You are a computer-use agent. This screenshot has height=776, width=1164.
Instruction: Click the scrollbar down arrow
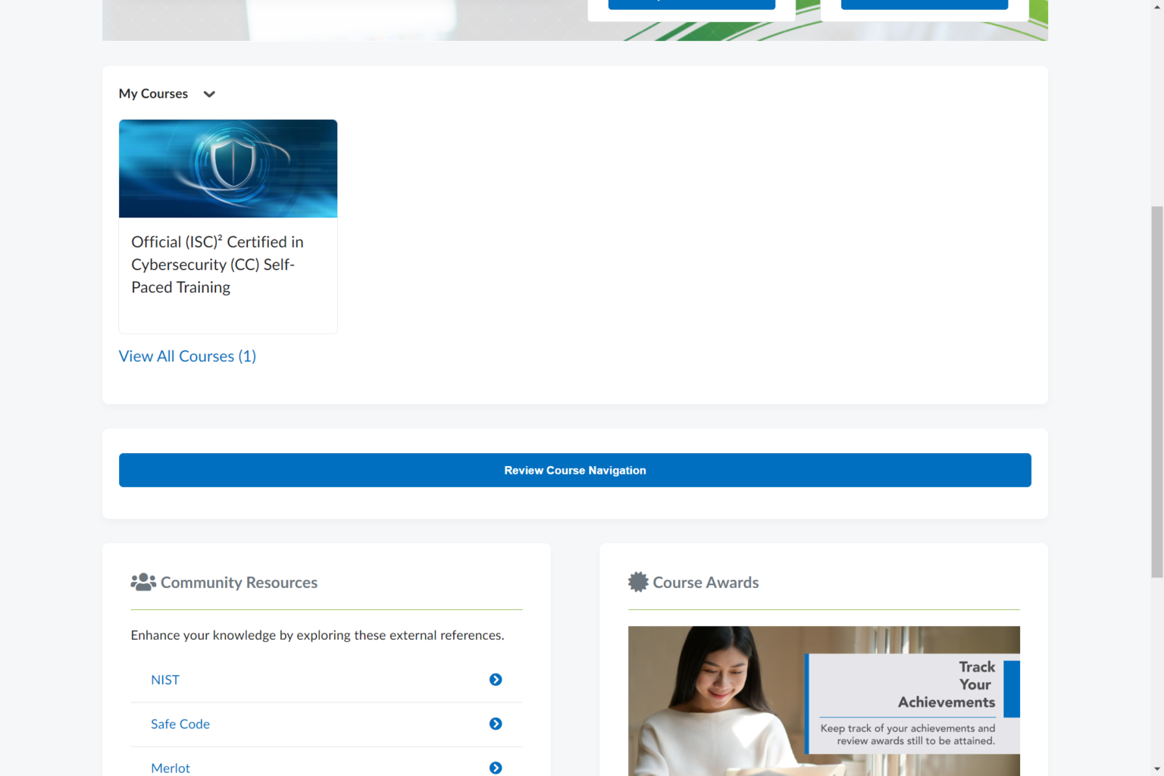pyautogui.click(x=1157, y=769)
